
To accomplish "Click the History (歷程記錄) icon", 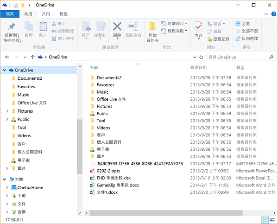I will [x=210, y=39].
